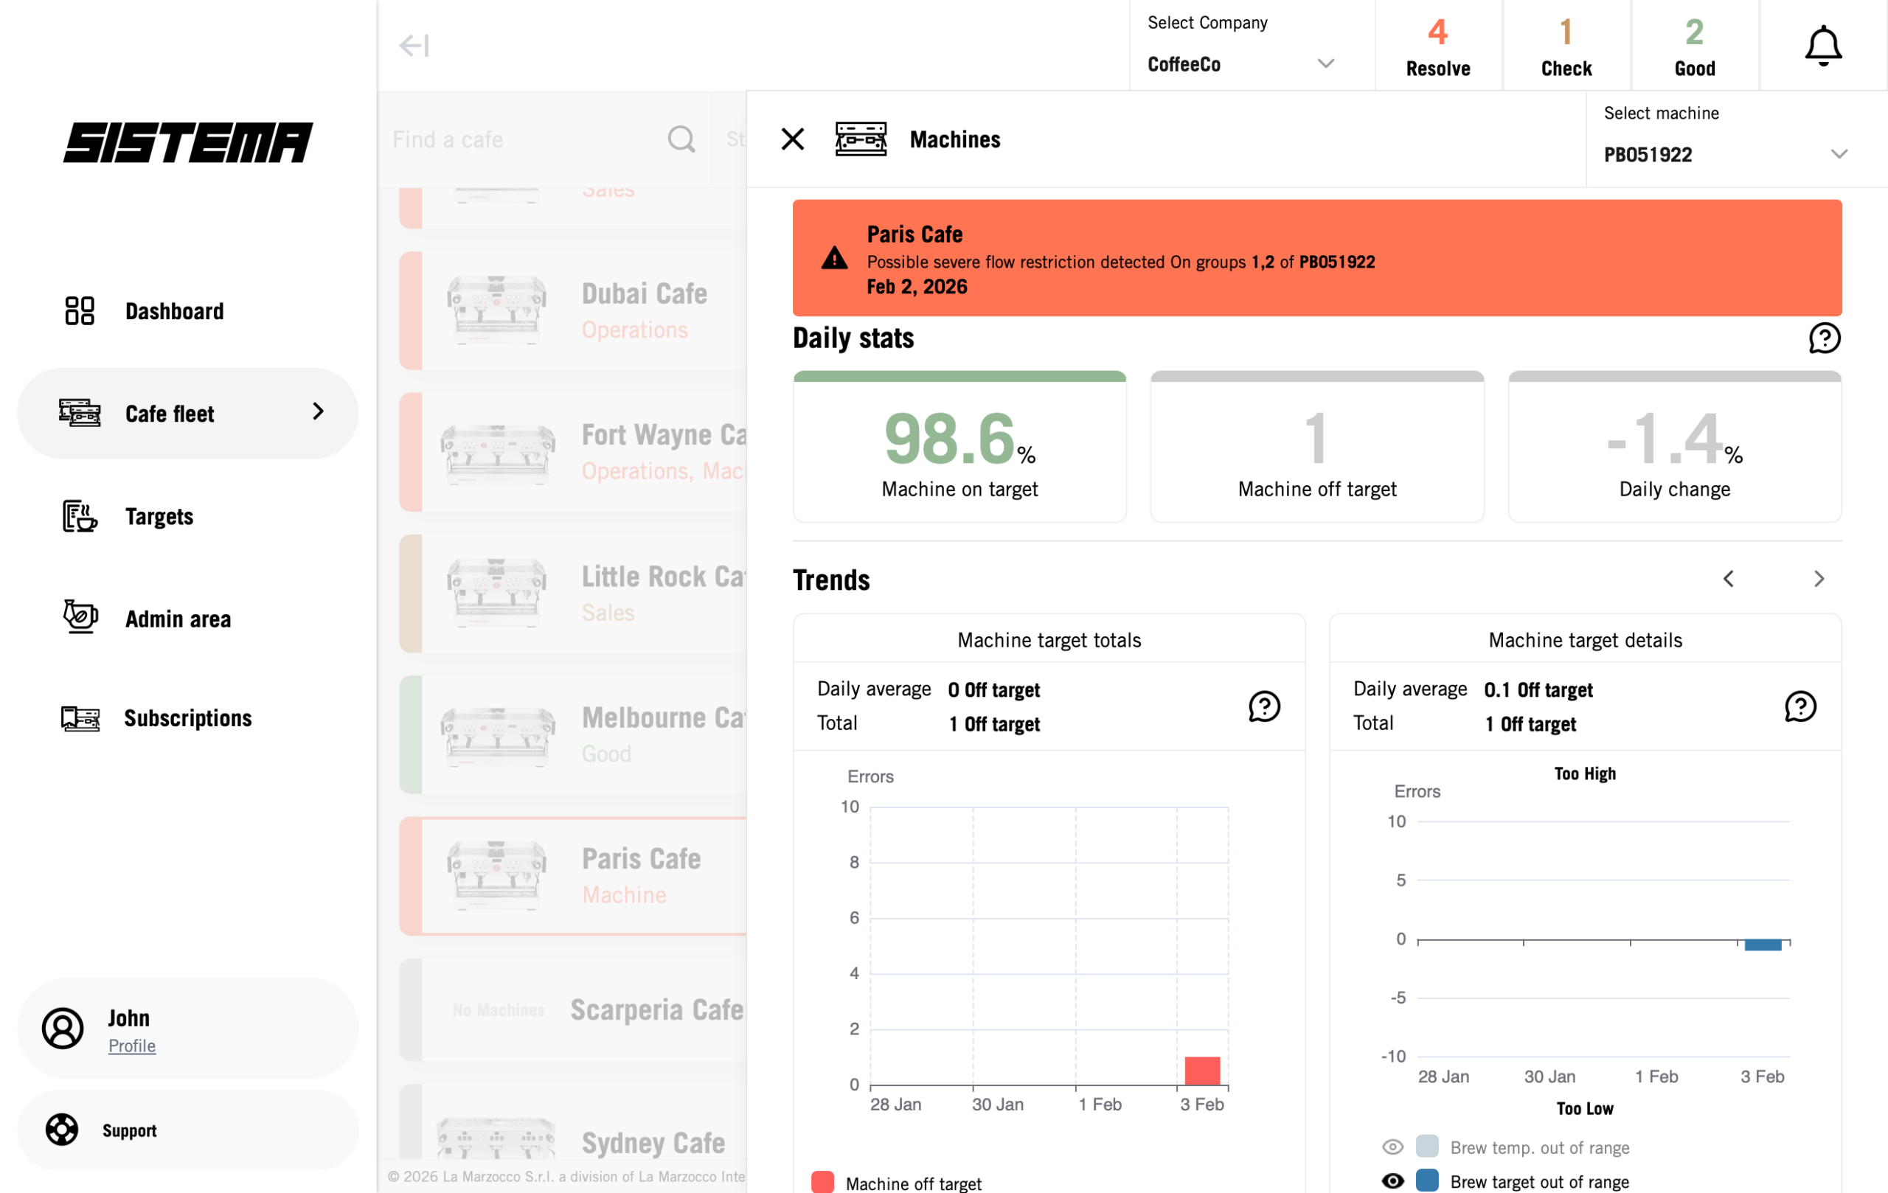Click the warning triangle alert icon
Screen dimensions: 1888x1193
coord(834,259)
